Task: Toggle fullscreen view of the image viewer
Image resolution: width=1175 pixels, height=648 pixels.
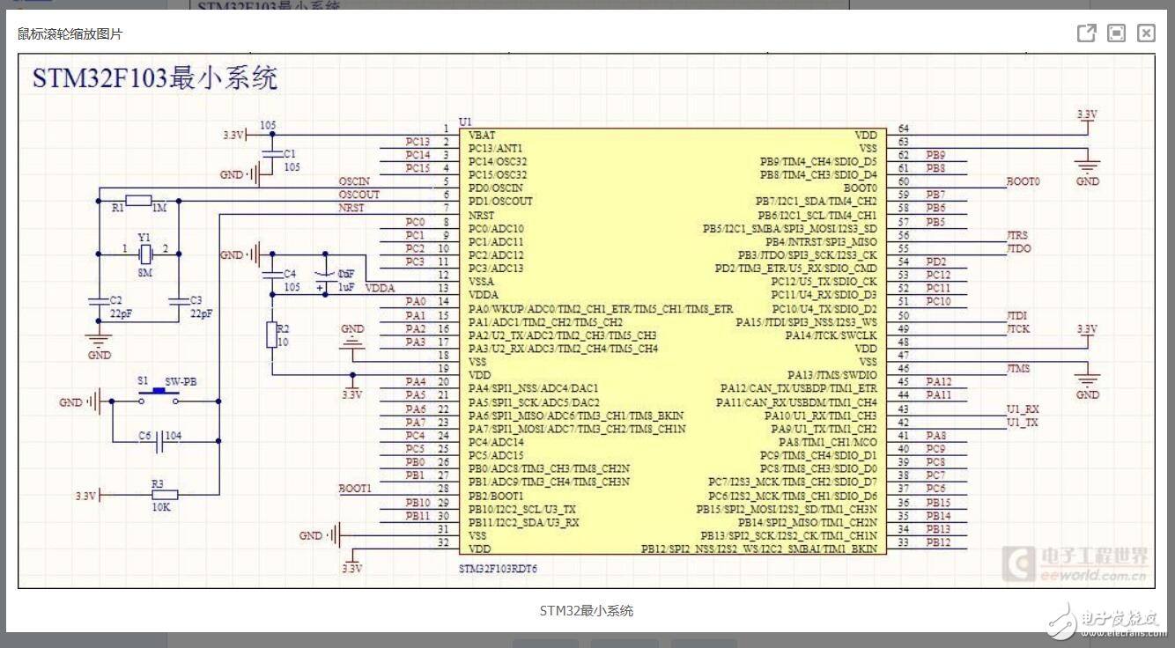Action: (1116, 33)
